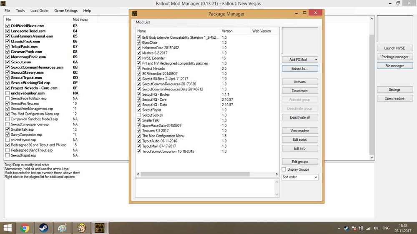
Task: Select HalstromsData-20150402 package row
Action: [x=207, y=48]
